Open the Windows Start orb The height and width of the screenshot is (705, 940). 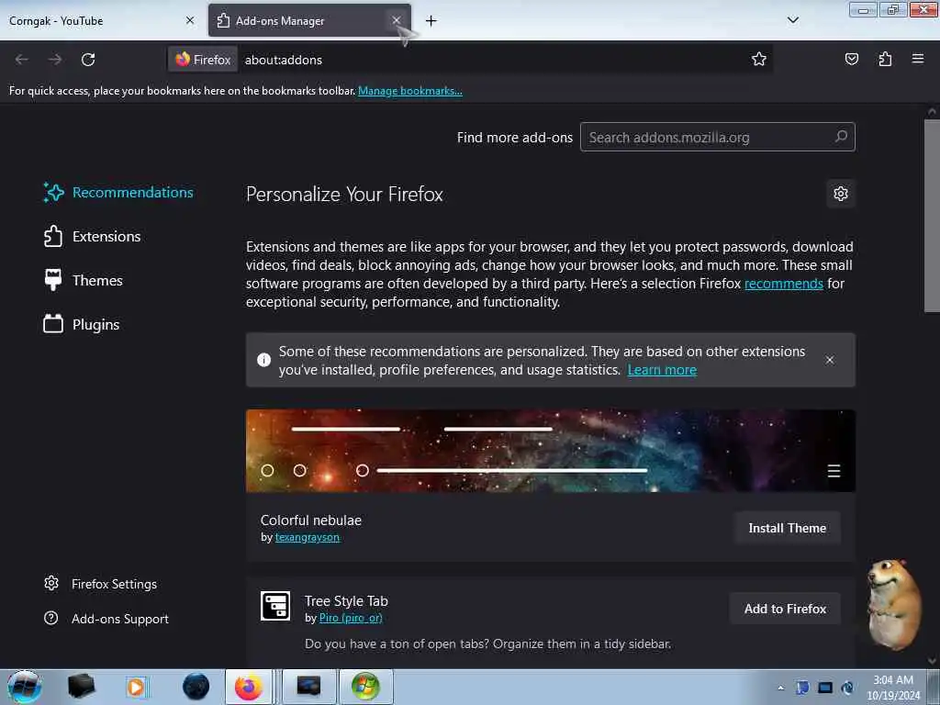25,687
